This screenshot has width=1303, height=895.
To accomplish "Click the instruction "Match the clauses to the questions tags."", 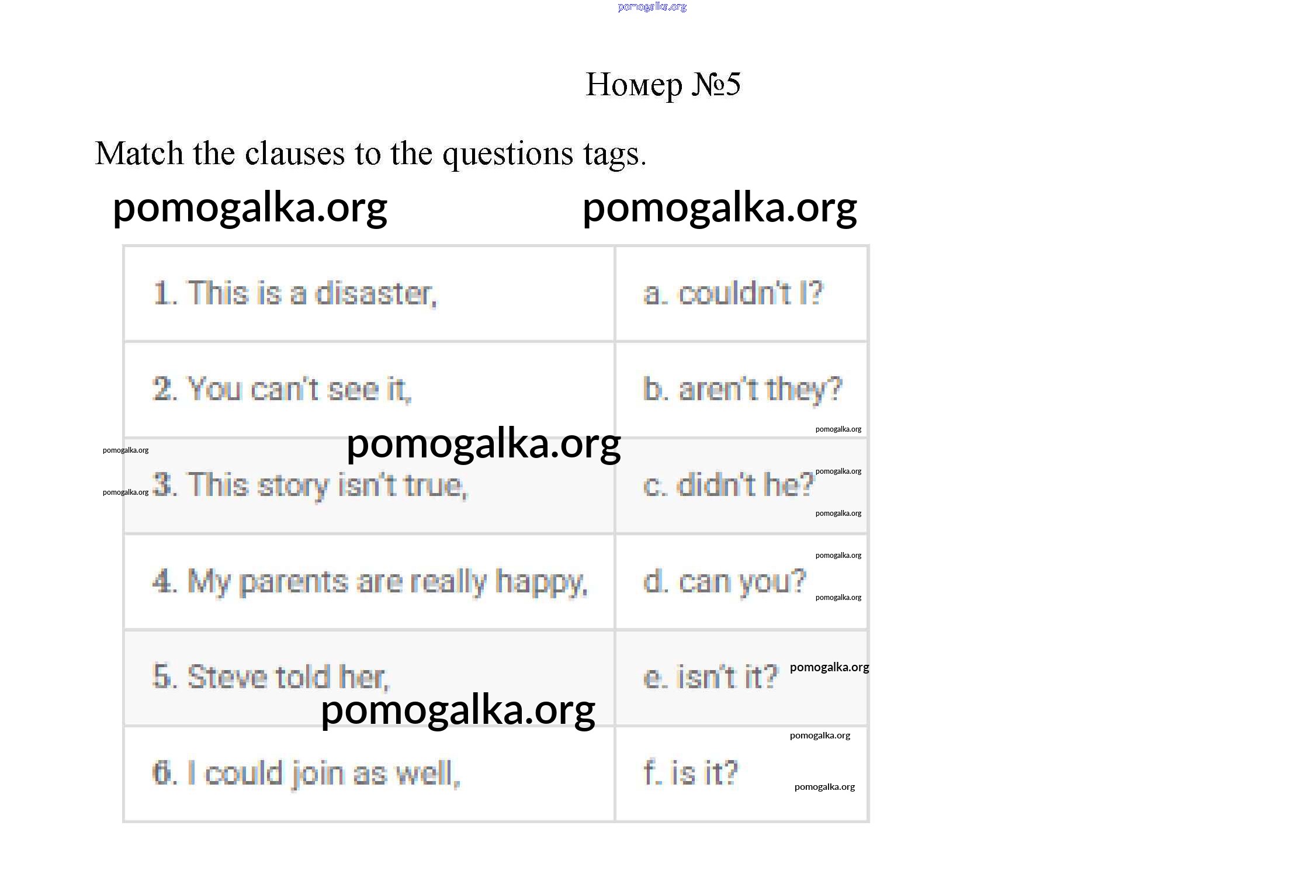I will [x=370, y=154].
